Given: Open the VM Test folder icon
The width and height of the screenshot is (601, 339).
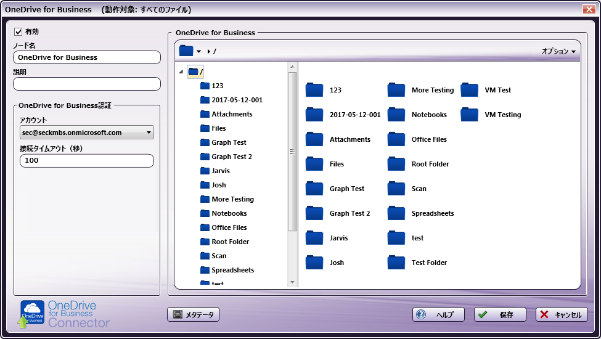Looking at the screenshot, I should click(x=470, y=90).
